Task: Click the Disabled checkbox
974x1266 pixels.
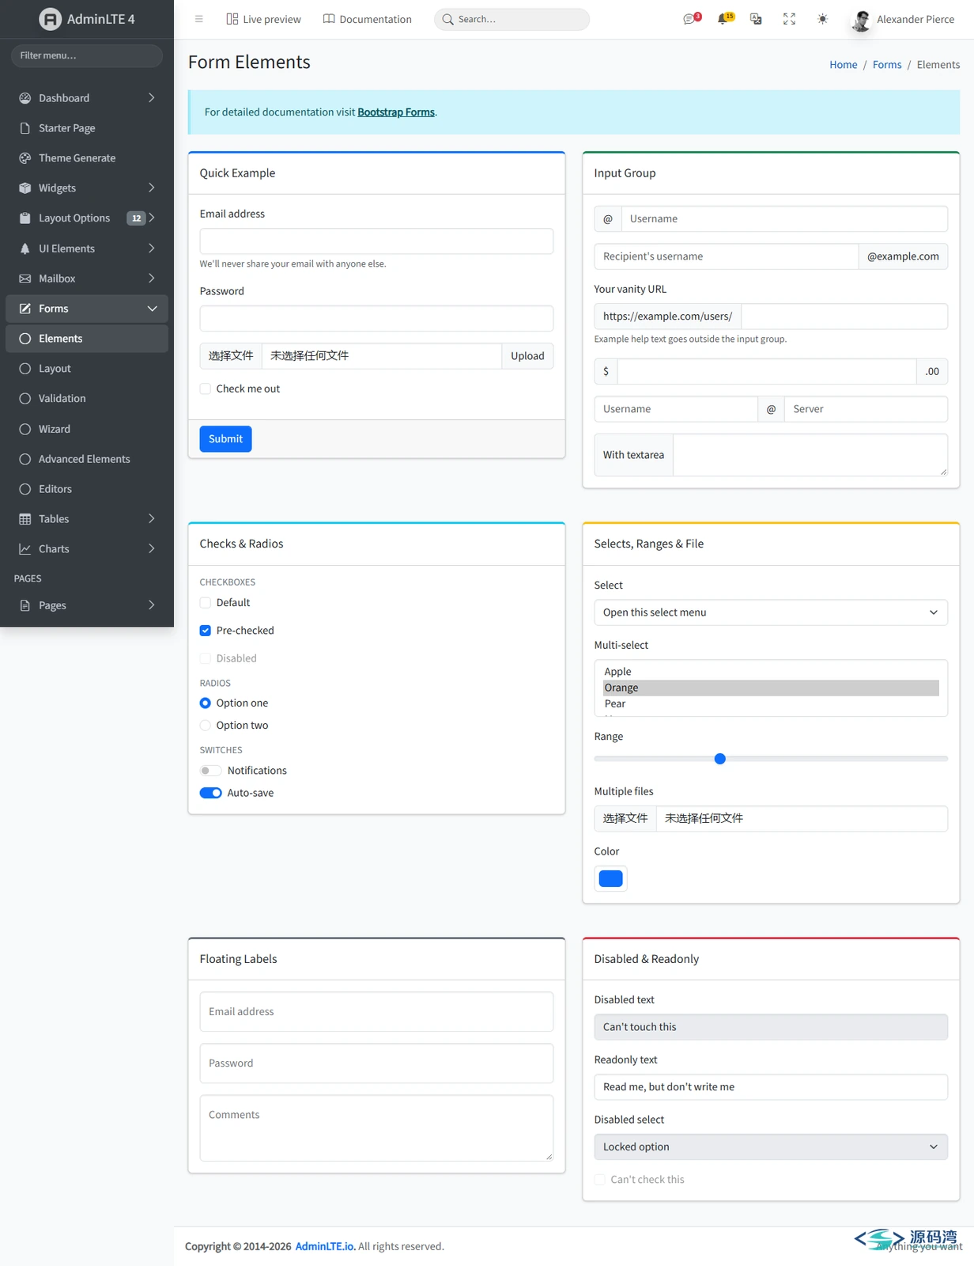Action: pos(206,658)
